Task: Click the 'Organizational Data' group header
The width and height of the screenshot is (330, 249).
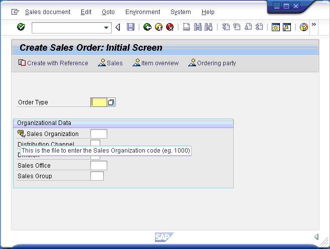Action: (x=123, y=123)
